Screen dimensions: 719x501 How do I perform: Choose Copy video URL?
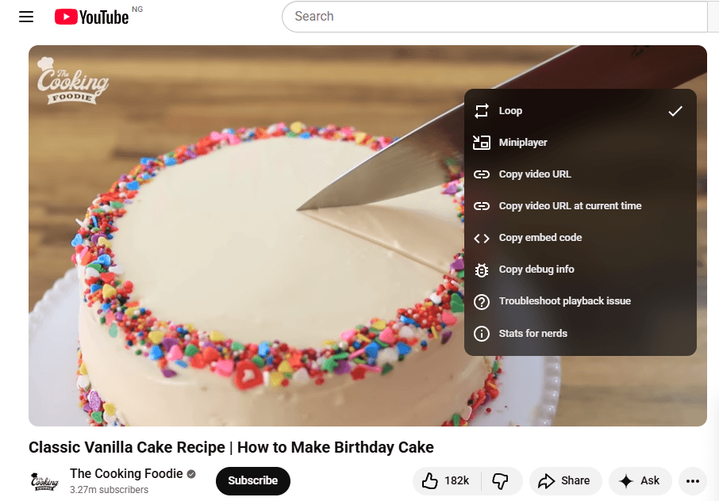point(580,174)
